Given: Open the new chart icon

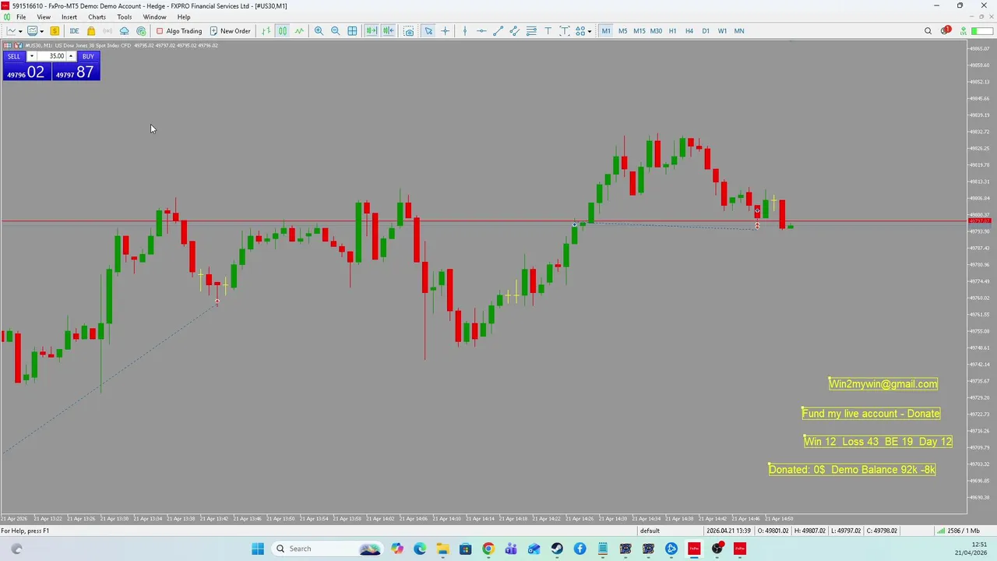Looking at the screenshot, I should (x=11, y=31).
